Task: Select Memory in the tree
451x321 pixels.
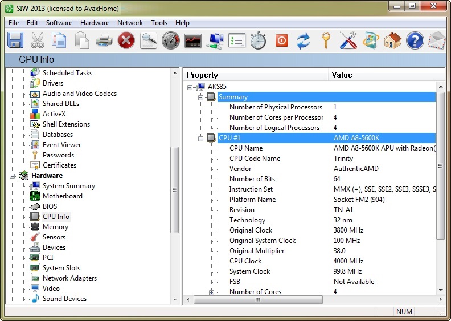Action: 55,227
